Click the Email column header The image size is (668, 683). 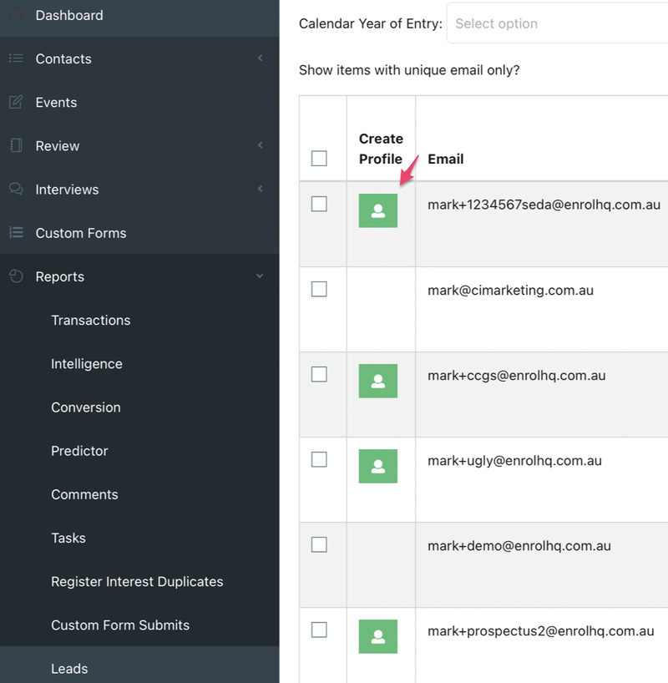tap(446, 159)
